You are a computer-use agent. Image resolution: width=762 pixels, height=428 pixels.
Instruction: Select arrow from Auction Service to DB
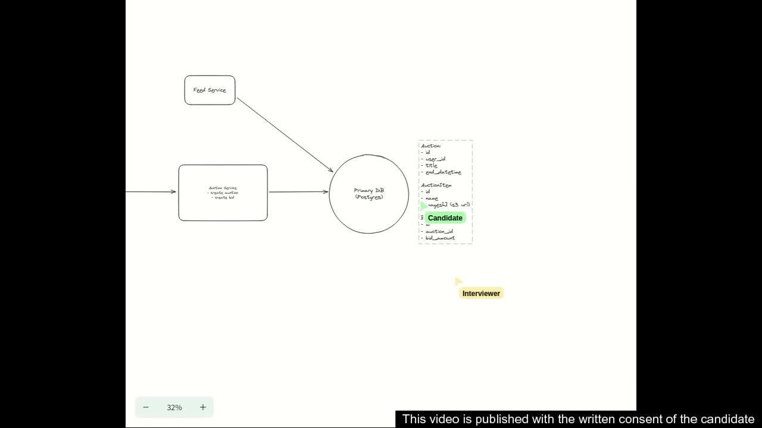(x=298, y=191)
